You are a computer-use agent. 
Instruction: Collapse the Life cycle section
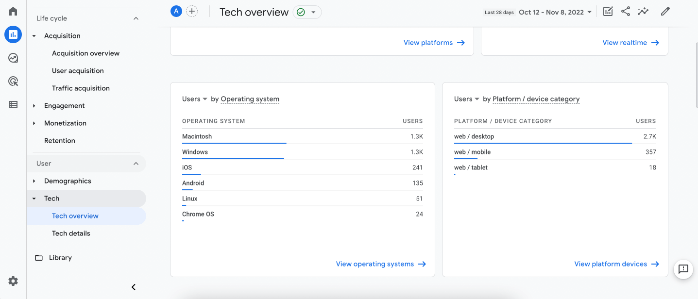(136, 18)
